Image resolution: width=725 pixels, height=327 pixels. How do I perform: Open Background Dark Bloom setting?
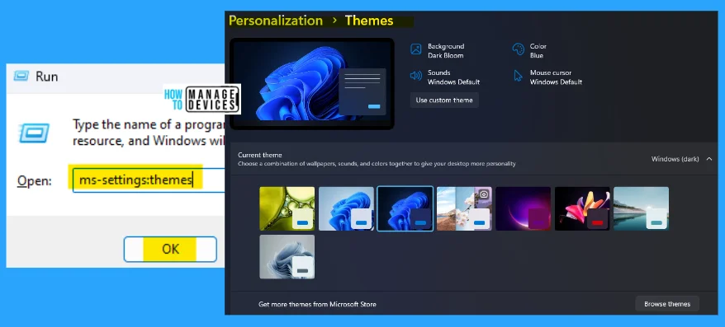pos(437,50)
